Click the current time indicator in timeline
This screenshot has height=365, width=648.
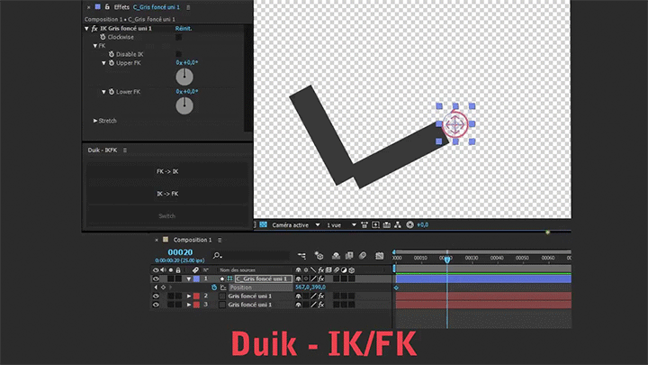[447, 260]
